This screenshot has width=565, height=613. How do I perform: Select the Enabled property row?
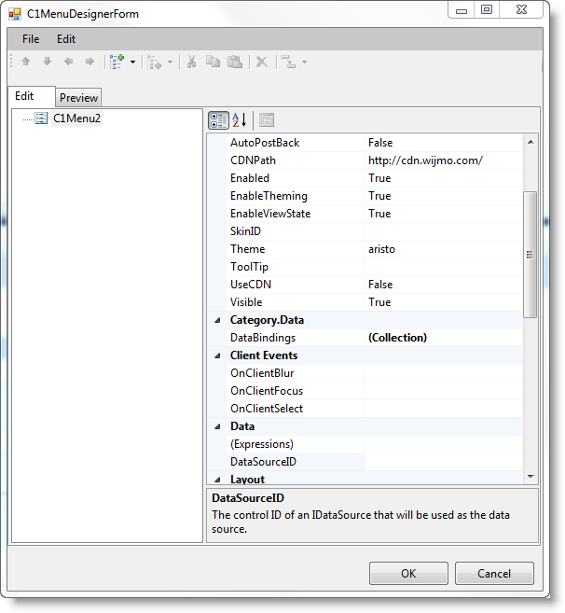374,178
